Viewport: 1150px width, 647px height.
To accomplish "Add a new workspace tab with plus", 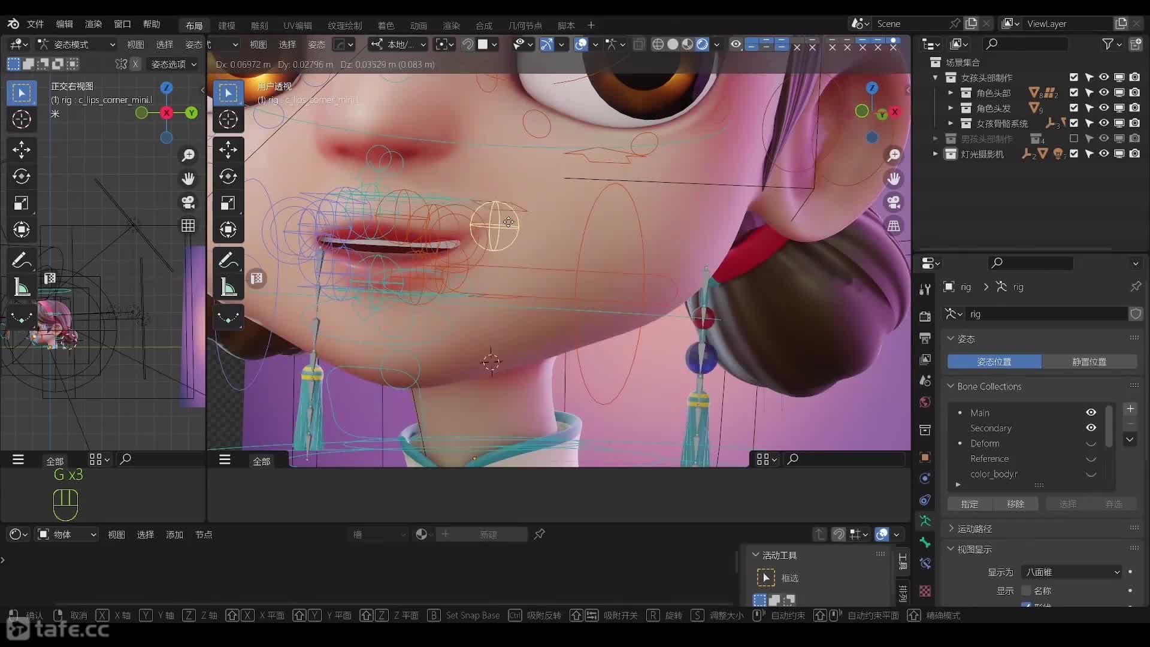I will [591, 25].
